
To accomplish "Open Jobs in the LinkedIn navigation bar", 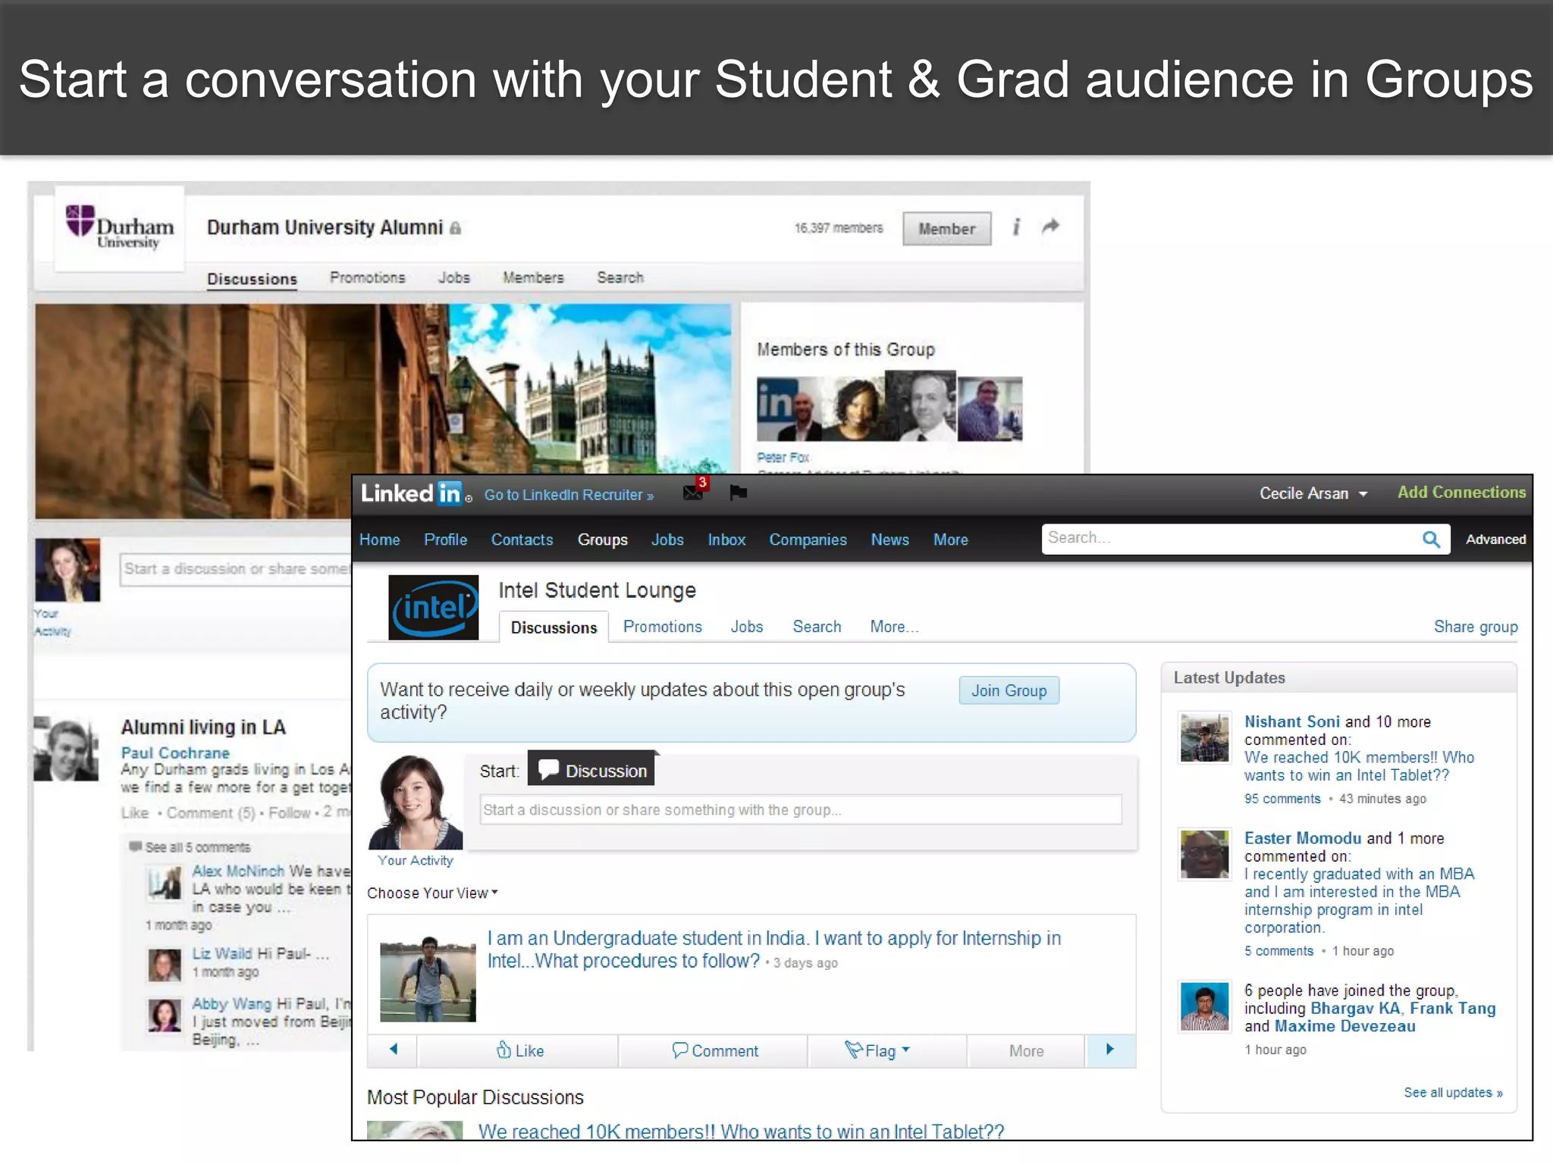I will pyautogui.click(x=667, y=540).
